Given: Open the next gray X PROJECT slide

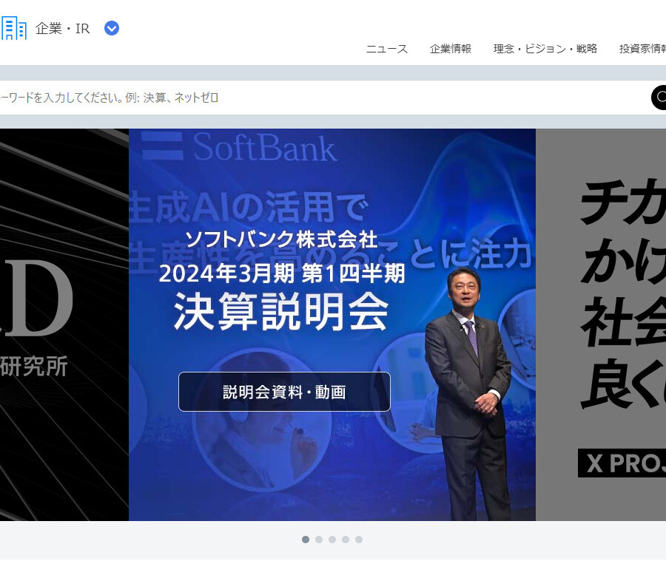Looking at the screenshot, I should [601, 324].
